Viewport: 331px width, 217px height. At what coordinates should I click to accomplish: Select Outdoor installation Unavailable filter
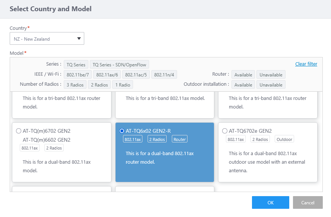point(271,85)
